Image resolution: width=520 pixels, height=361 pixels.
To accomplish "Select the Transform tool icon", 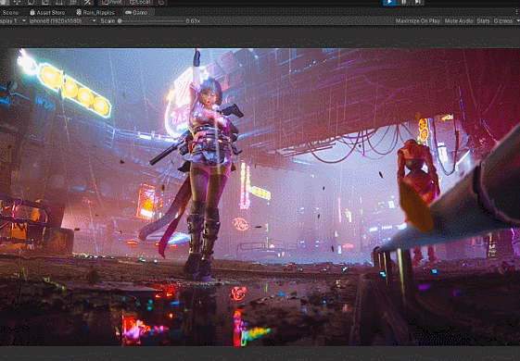I will point(73,2).
